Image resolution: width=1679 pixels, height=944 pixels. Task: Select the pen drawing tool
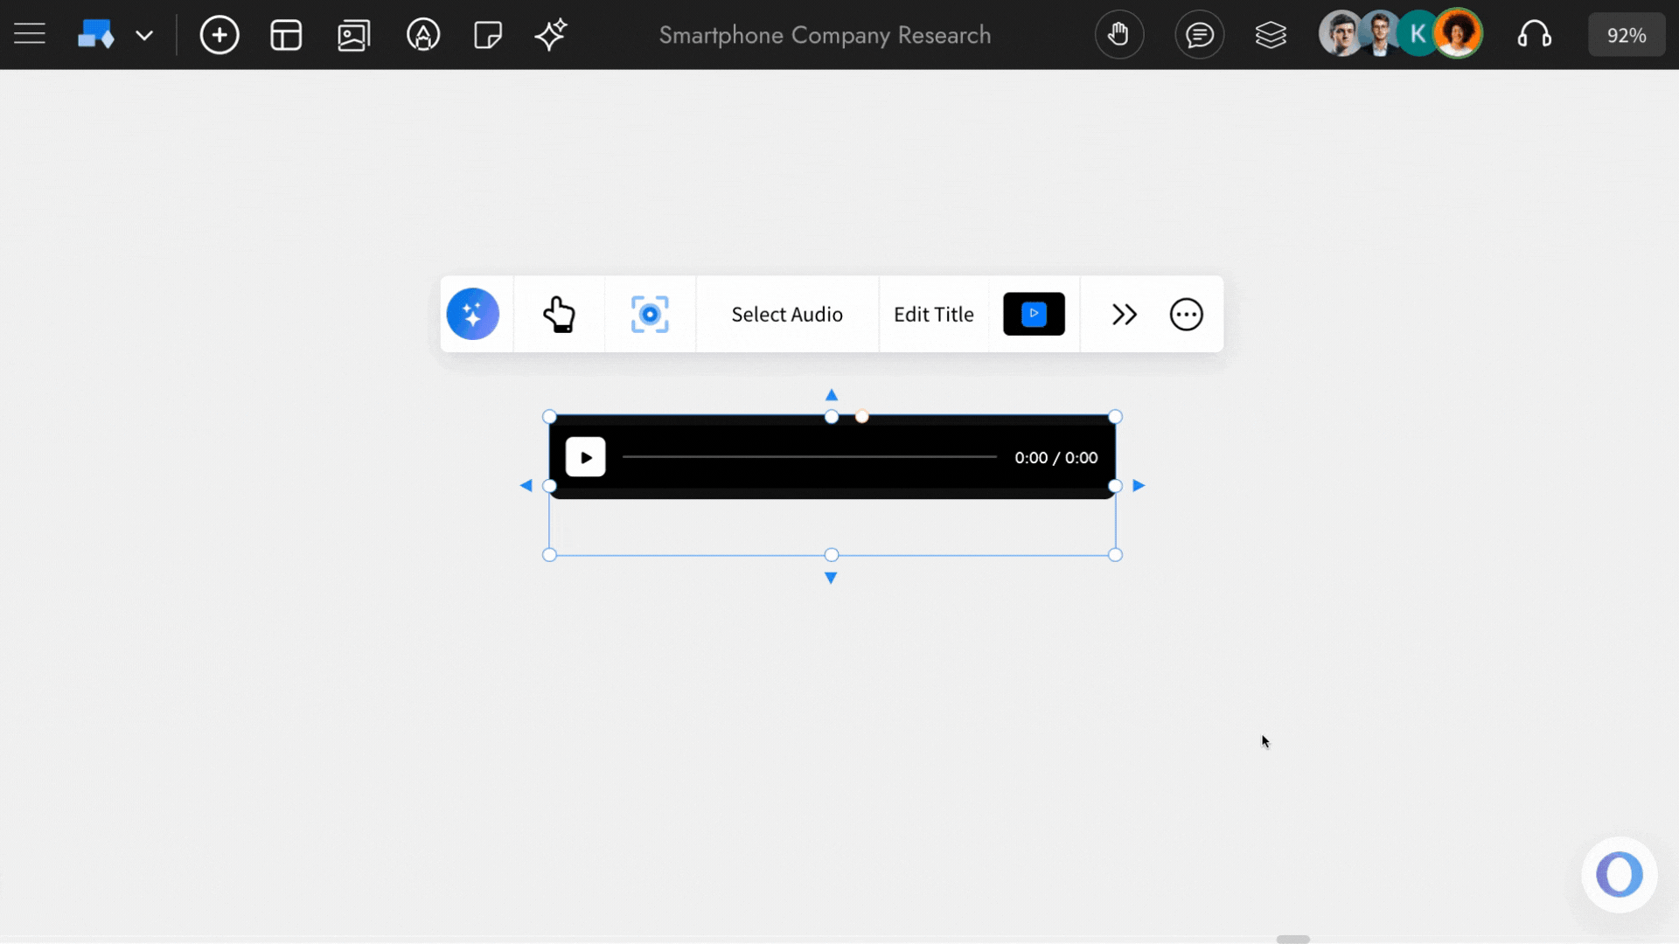pos(423,35)
